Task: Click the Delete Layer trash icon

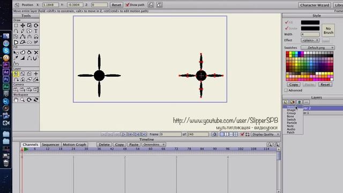Action: pyautogui.click(x=300, y=102)
